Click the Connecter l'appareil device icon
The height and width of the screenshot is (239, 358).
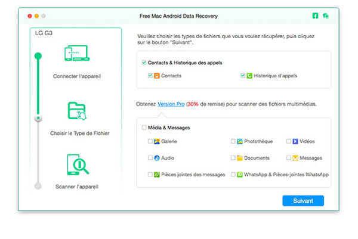(x=77, y=53)
